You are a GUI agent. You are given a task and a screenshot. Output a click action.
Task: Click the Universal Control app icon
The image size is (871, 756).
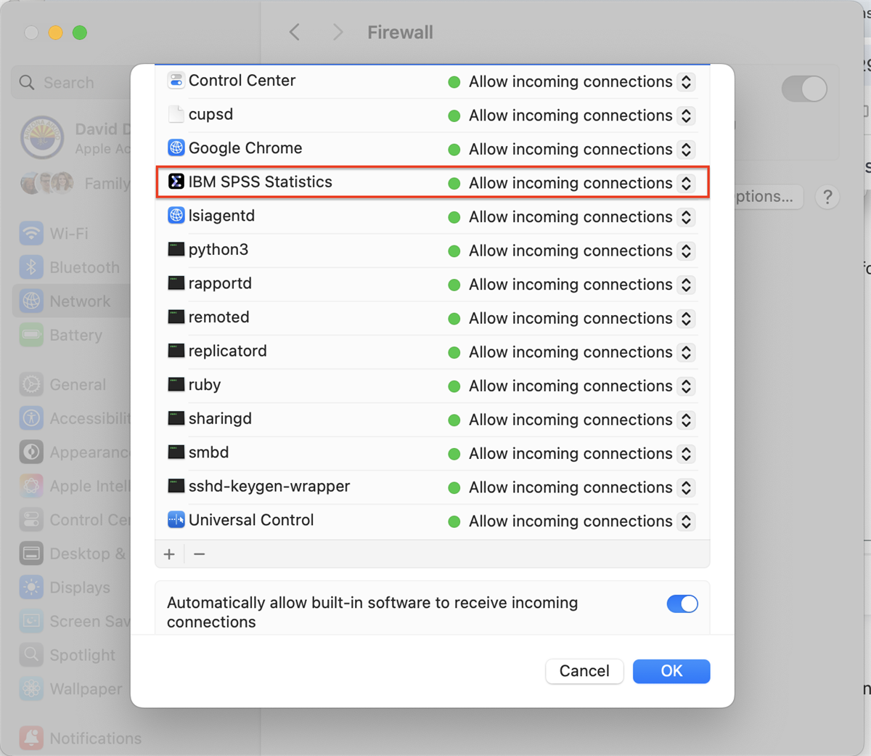pos(176,520)
